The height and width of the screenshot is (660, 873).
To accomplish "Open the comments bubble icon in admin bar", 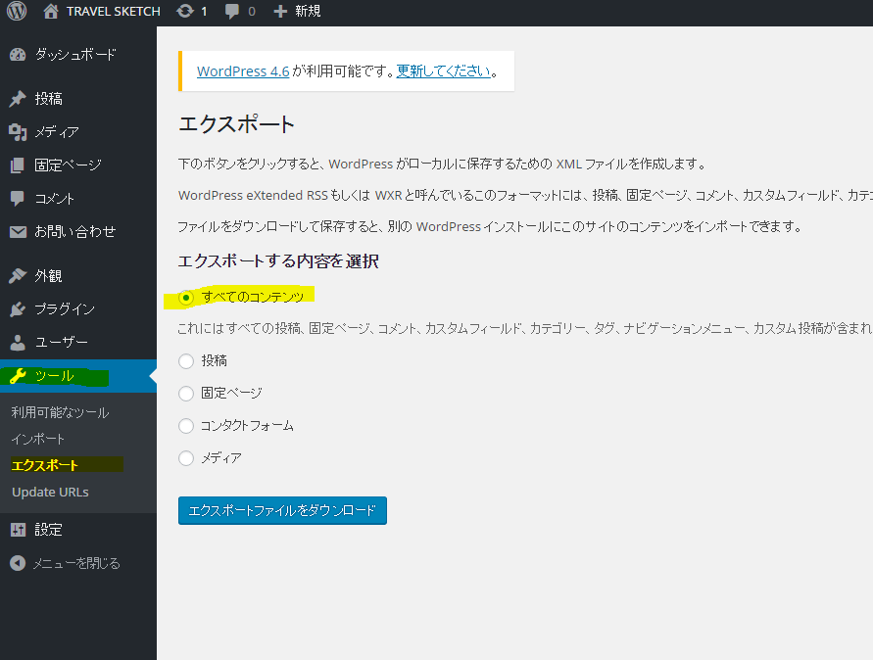I will pos(231,12).
